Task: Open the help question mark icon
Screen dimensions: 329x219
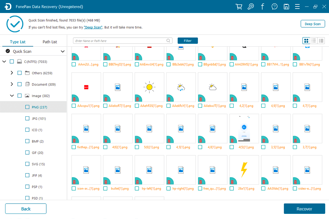Action: [x=274, y=7]
